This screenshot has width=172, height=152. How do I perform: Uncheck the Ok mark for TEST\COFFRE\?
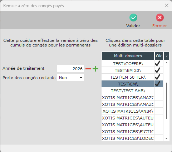pyautogui.click(x=159, y=63)
